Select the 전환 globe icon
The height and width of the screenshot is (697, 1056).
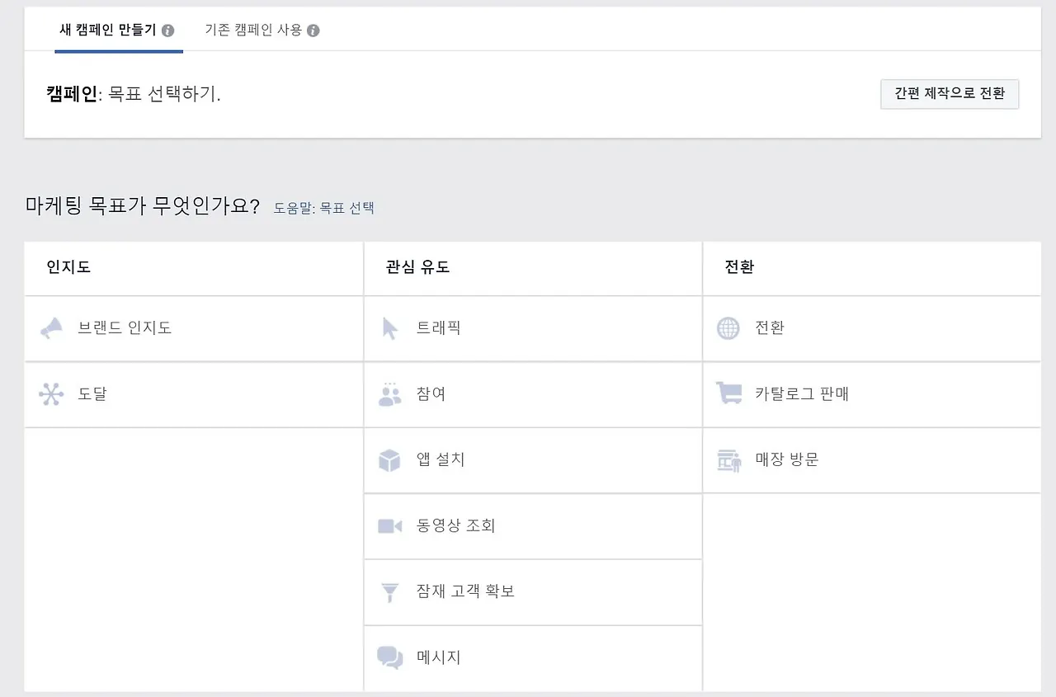728,327
